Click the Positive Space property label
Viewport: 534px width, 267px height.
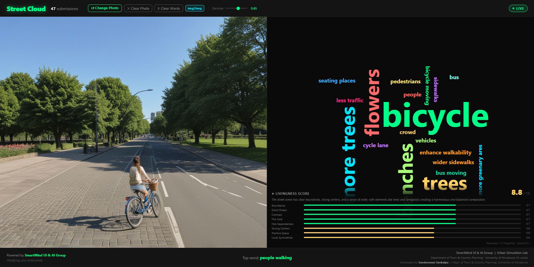click(280, 233)
